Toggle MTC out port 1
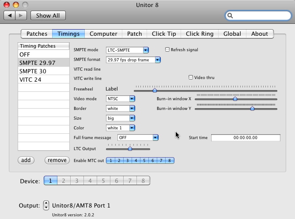This screenshot has width=295, height=219. (110, 160)
